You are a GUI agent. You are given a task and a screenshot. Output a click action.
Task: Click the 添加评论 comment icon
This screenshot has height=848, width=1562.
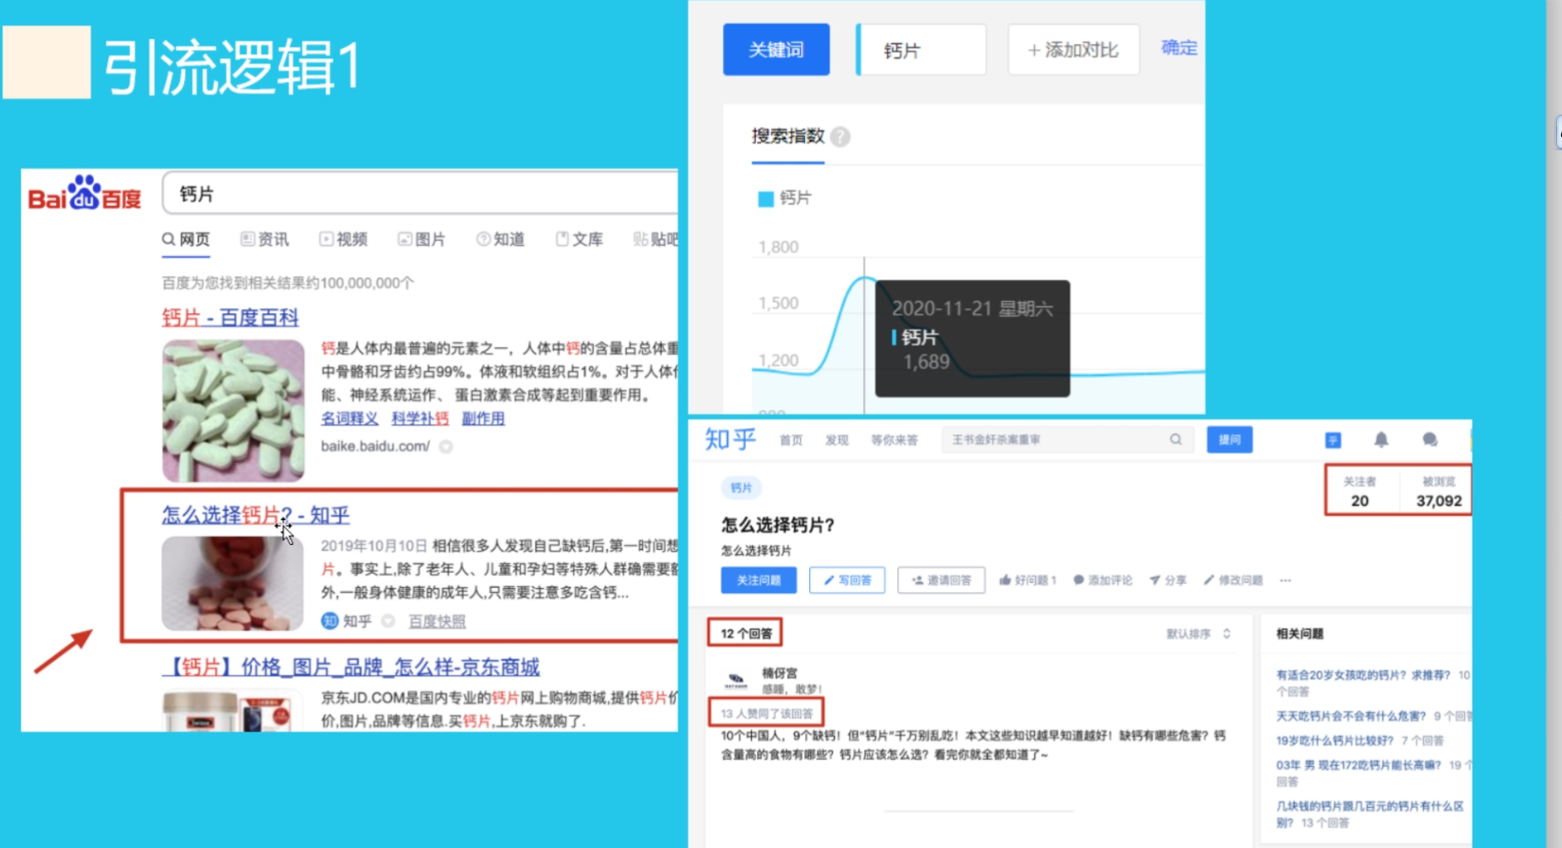(1079, 580)
